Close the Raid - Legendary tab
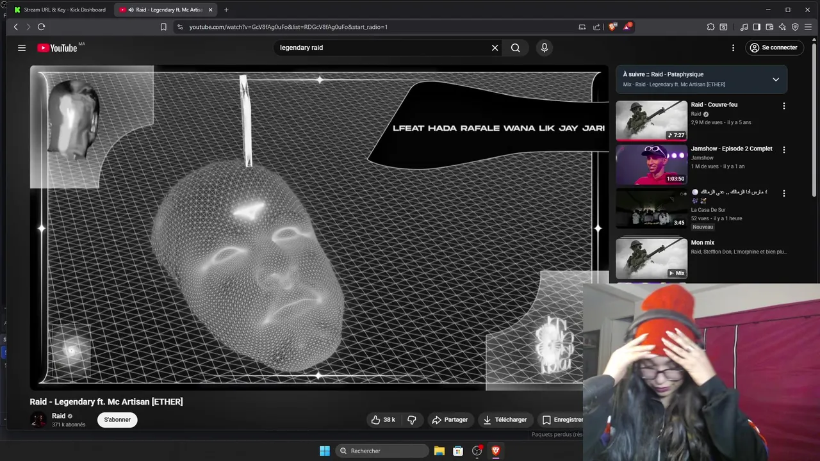 (x=210, y=10)
